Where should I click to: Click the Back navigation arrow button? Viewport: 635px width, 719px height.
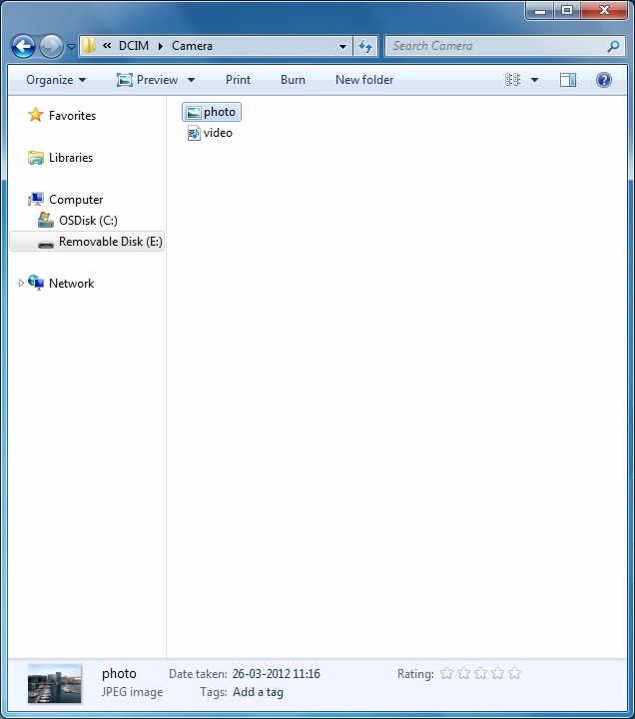pos(24,46)
